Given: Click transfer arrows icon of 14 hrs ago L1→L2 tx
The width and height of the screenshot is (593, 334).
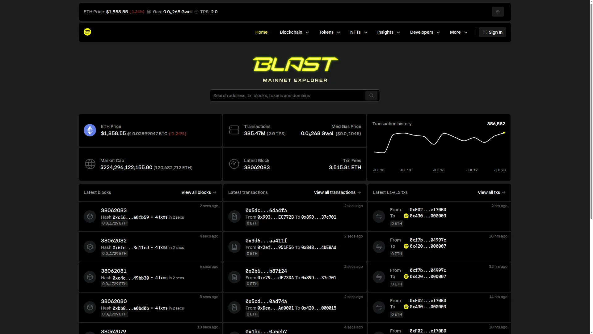Looking at the screenshot, I should 379,307.
